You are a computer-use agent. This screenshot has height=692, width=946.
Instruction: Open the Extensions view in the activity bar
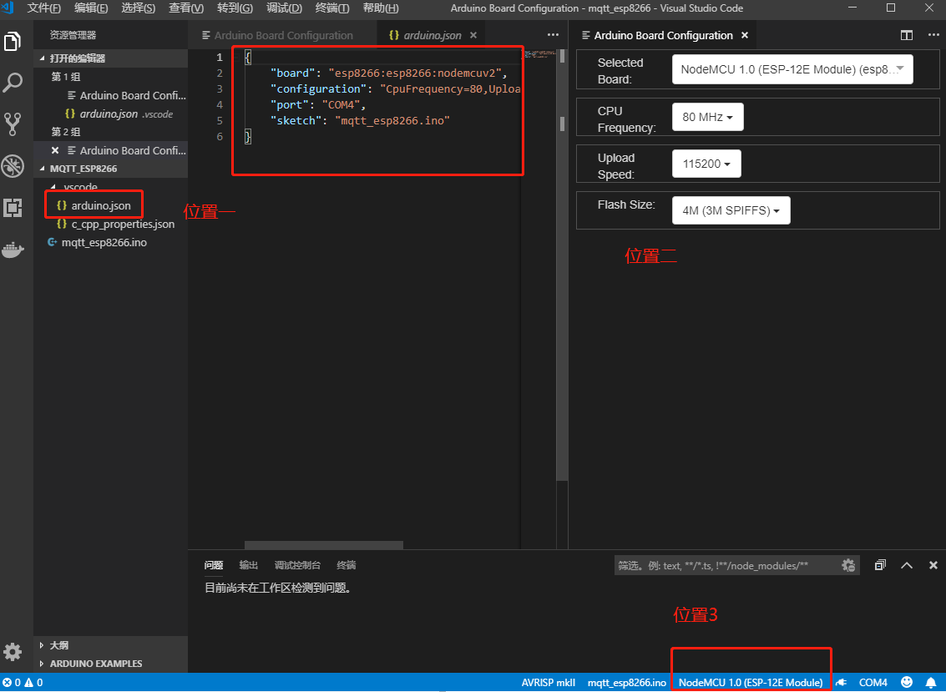pos(13,208)
